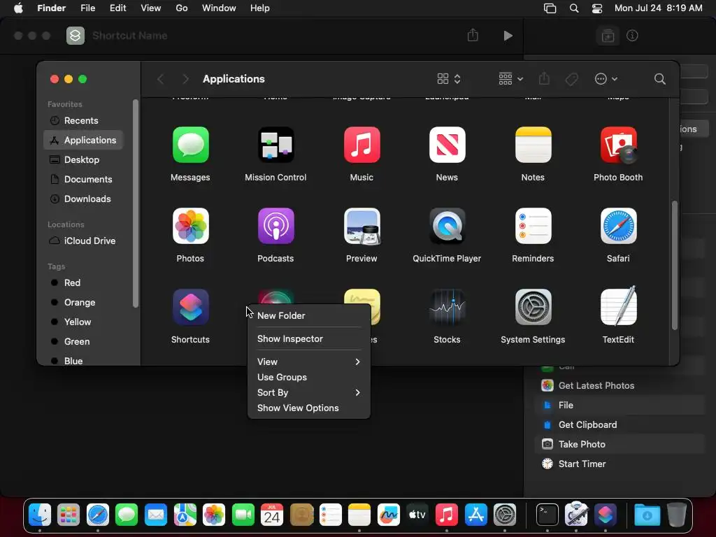Open Control Center in menu bar
Screen dimensions: 716x537
click(x=597, y=8)
